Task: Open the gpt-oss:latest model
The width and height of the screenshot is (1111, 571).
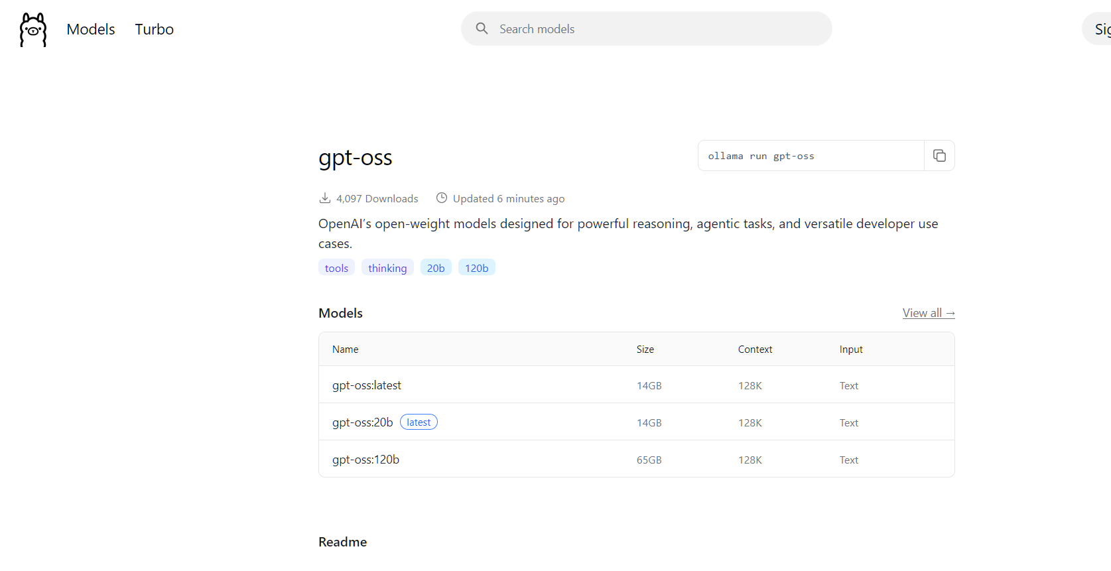Action: coord(367,385)
